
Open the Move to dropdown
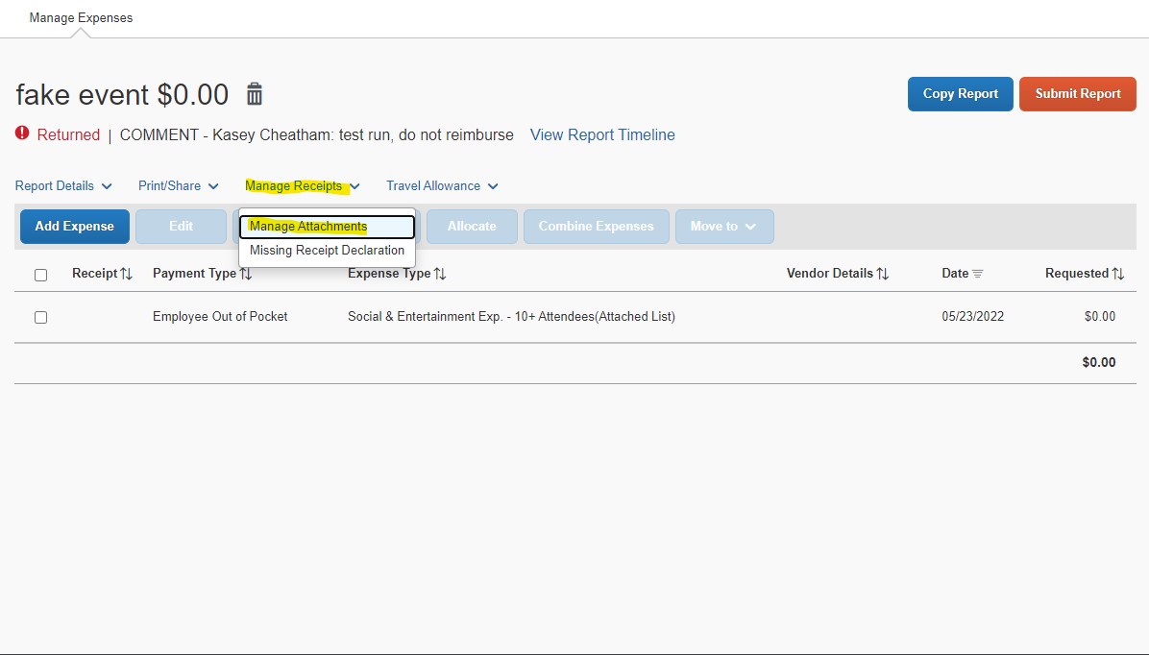(724, 226)
